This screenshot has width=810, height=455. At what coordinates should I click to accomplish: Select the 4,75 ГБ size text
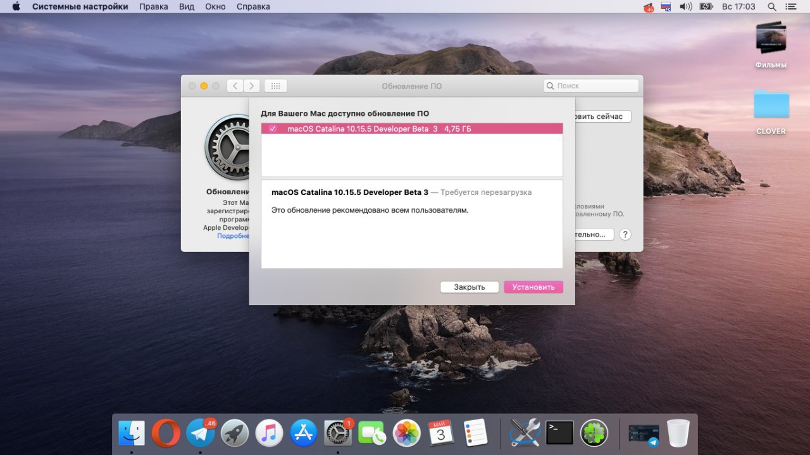click(x=458, y=129)
